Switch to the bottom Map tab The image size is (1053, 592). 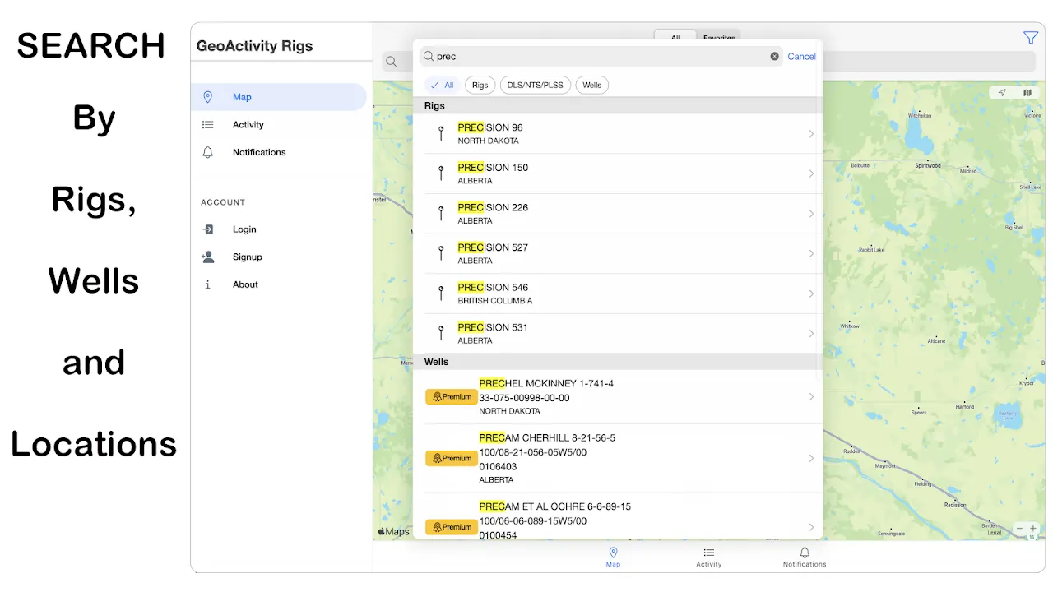(613, 557)
